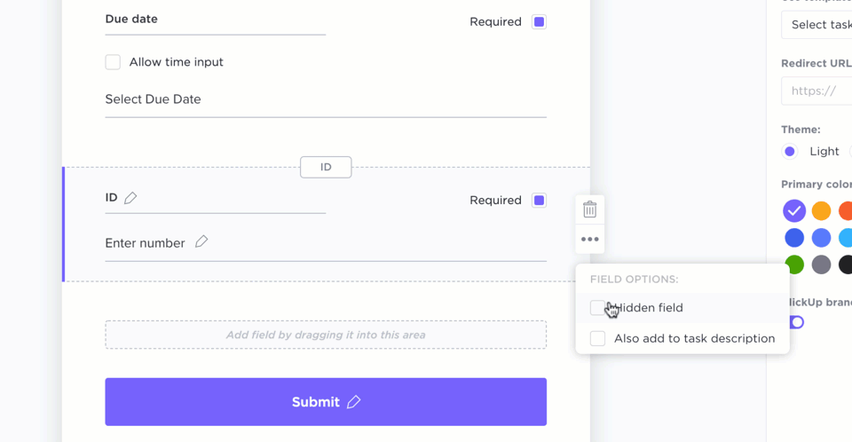Edit the Submit button text pencil icon

tap(354, 402)
